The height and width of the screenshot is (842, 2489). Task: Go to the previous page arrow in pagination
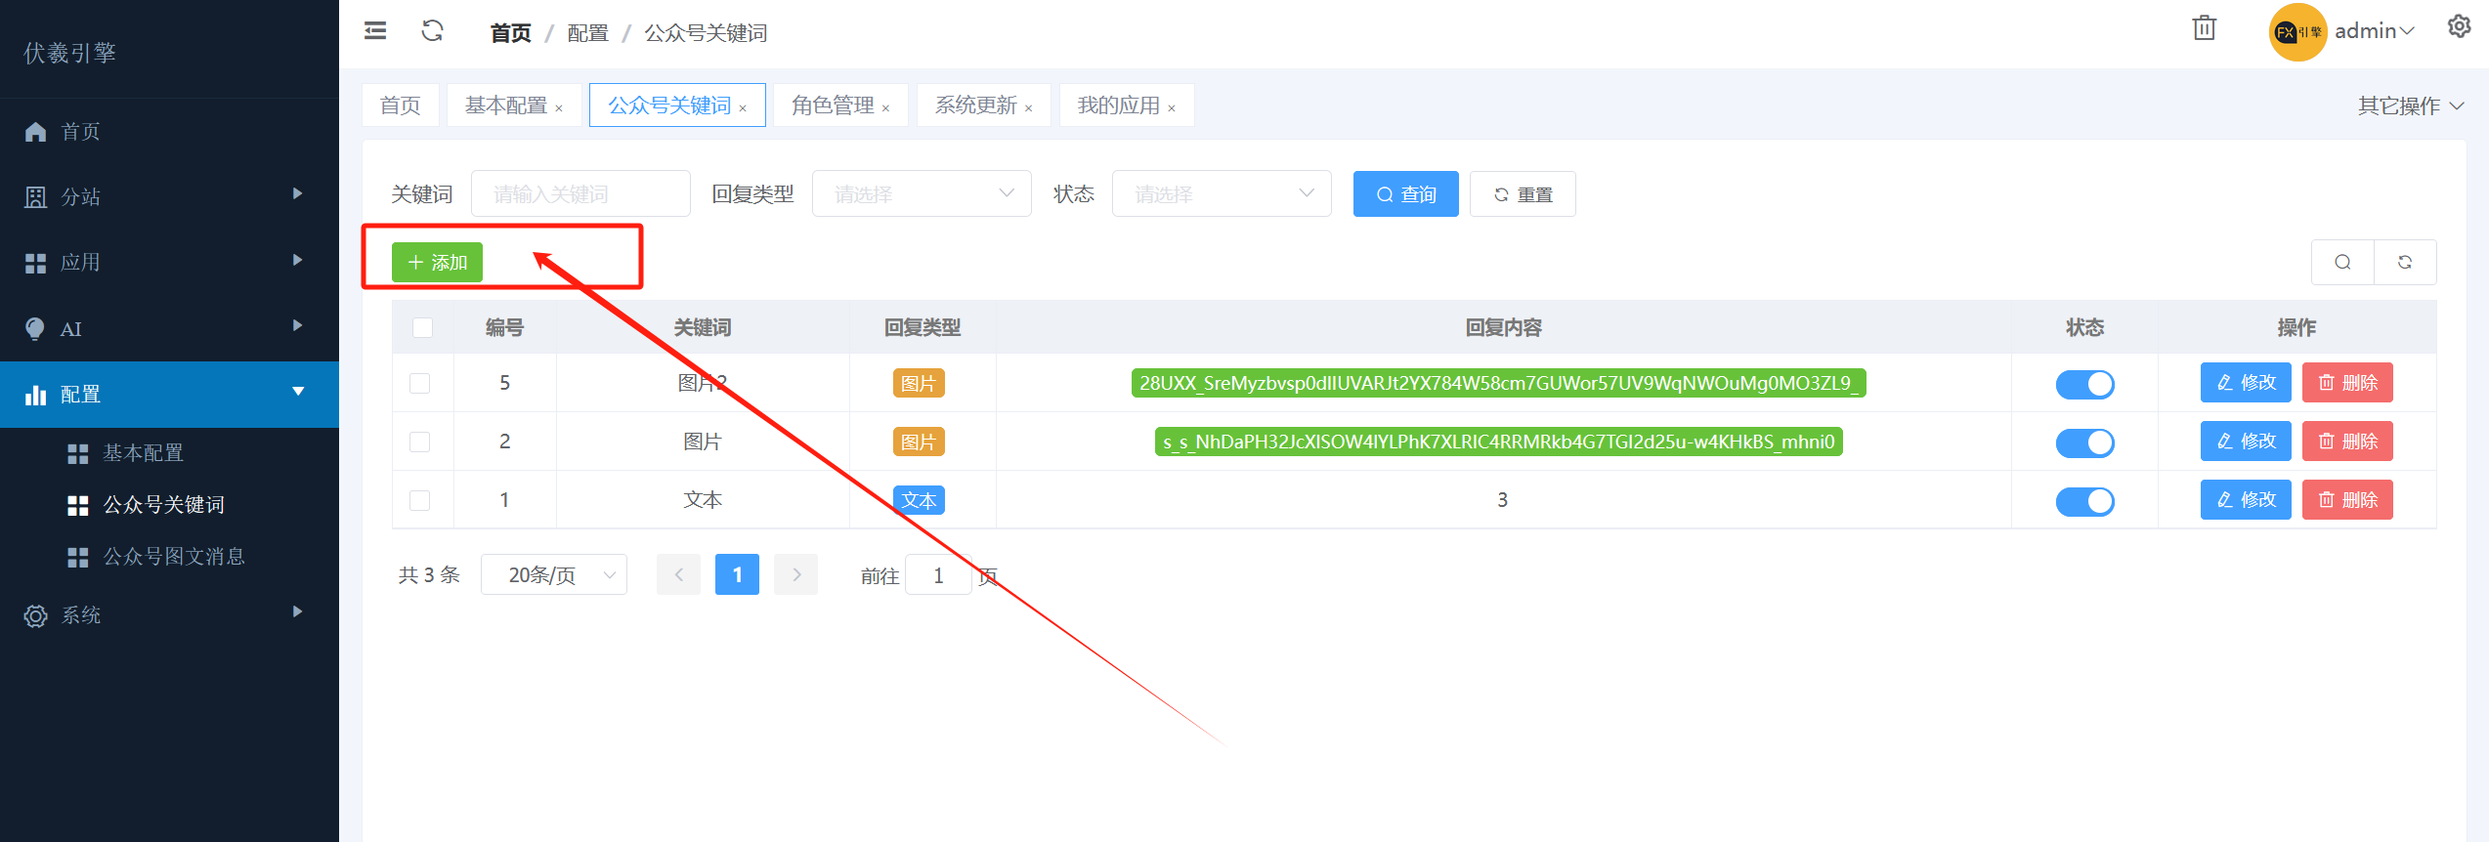click(678, 574)
